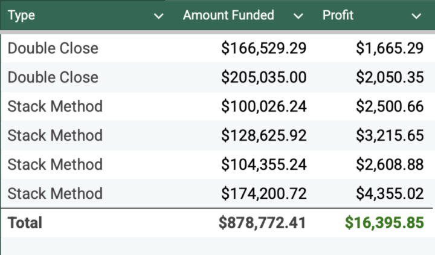Click the Amount Funded column header

228,15
